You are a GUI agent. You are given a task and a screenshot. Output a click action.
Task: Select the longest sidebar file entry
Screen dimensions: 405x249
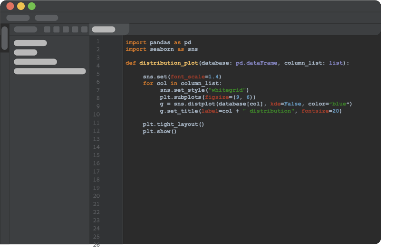pos(50,71)
